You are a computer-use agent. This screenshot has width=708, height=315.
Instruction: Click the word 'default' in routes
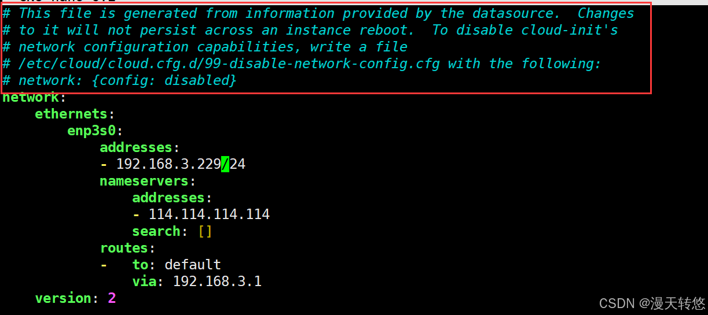(x=193, y=265)
